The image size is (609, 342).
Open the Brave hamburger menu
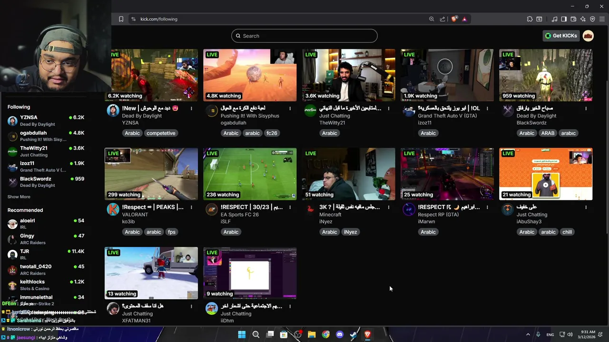602,19
